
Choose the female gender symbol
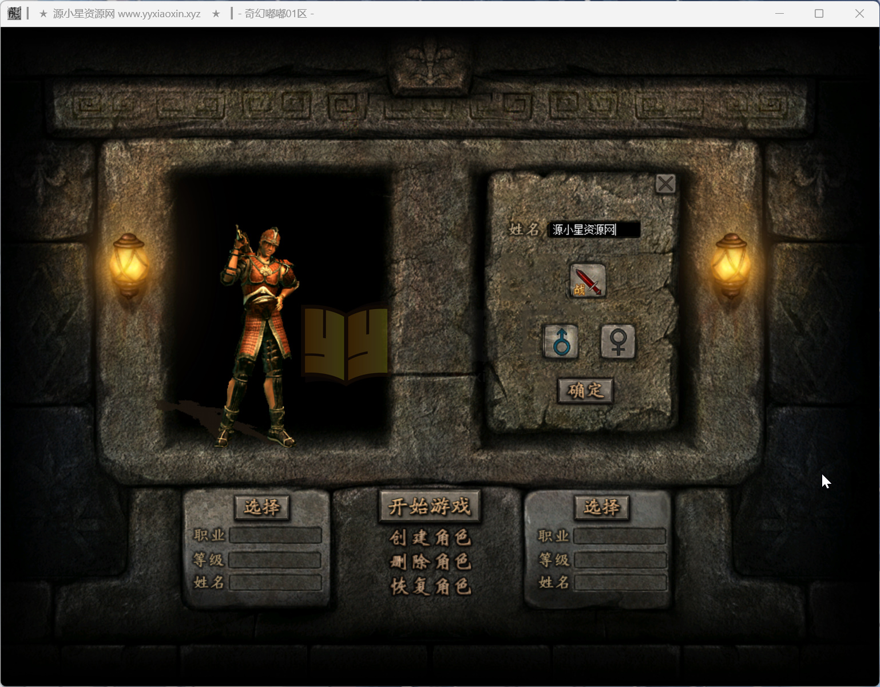[x=617, y=341]
